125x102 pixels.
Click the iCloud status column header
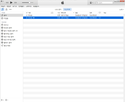52,13
